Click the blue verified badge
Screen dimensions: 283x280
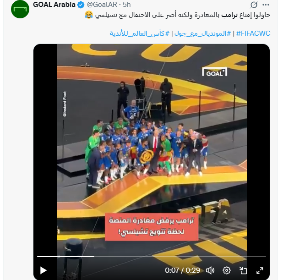[x=81, y=5]
